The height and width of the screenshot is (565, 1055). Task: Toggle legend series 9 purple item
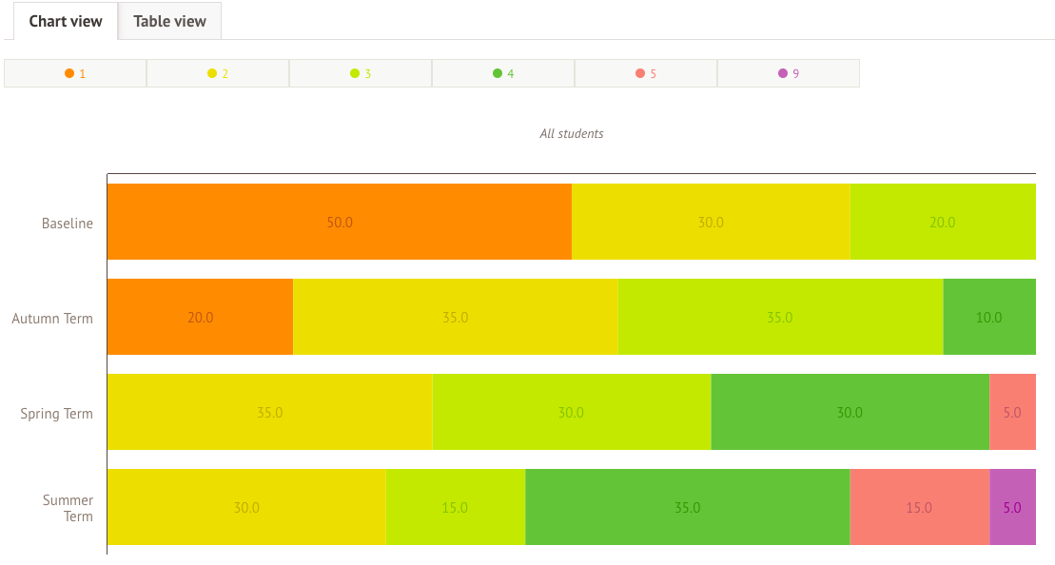point(789,73)
